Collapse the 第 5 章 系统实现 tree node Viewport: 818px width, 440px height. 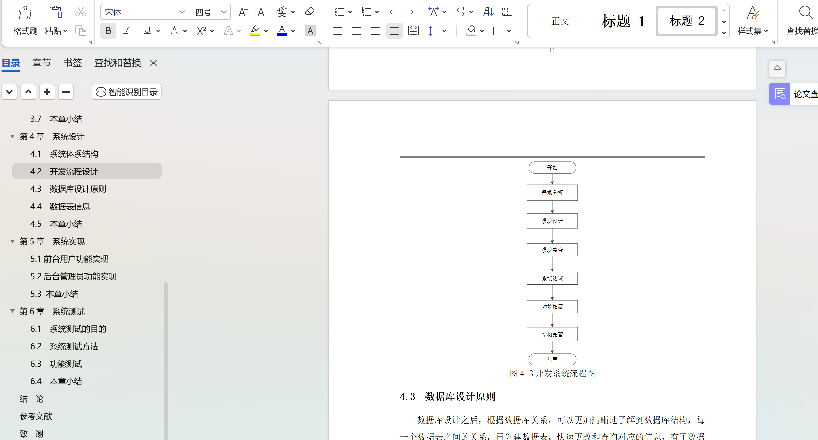[12, 241]
